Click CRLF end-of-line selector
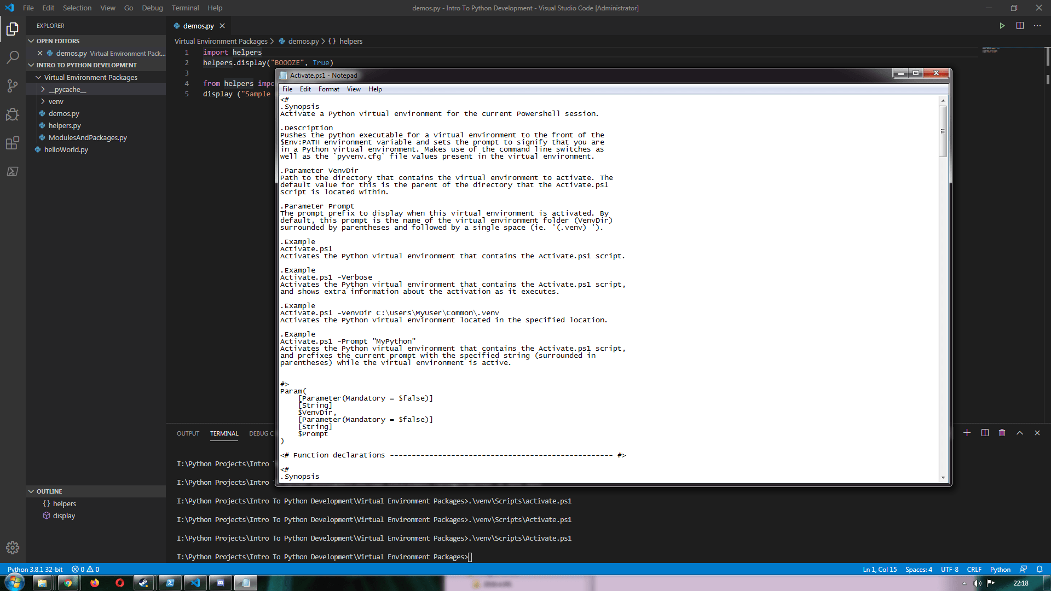 tap(974, 569)
